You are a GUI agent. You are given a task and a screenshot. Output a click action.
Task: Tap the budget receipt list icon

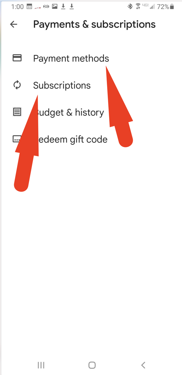click(17, 112)
